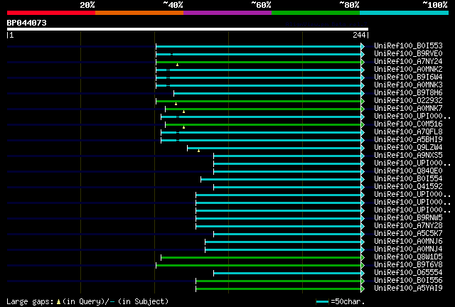The image size is (455, 307).
Task: Open the UniRef100_A7NY24 hit label
Action: pos(408,62)
